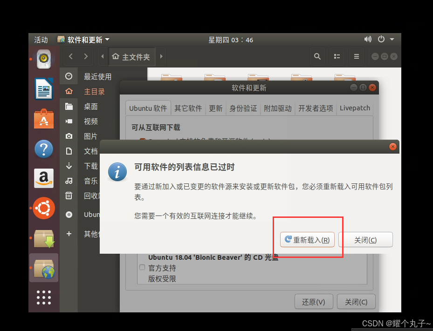Select Software & Updates dock icon
The width and height of the screenshot is (433, 331).
[x=44, y=268]
